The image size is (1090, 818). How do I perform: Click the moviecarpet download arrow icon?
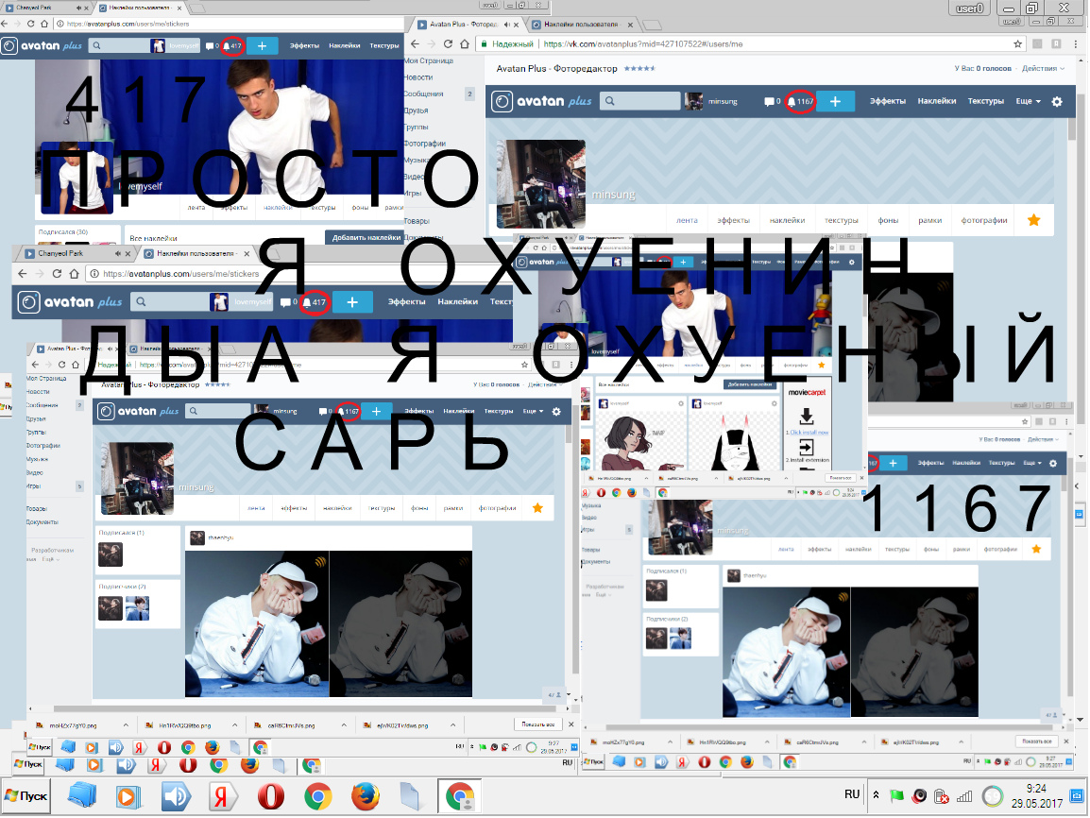pos(807,417)
